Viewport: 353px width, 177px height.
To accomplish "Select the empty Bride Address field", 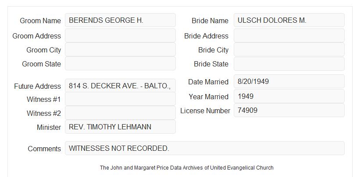I will pos(289,35).
